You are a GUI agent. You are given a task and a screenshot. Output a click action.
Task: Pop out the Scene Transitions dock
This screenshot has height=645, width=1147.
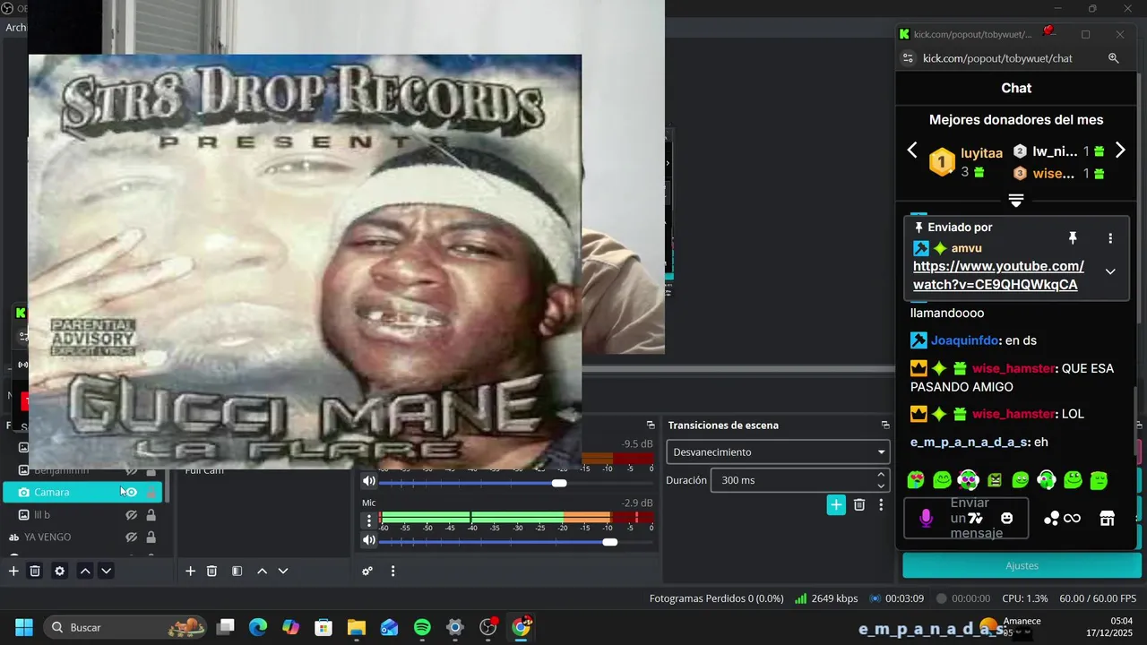[x=885, y=425]
